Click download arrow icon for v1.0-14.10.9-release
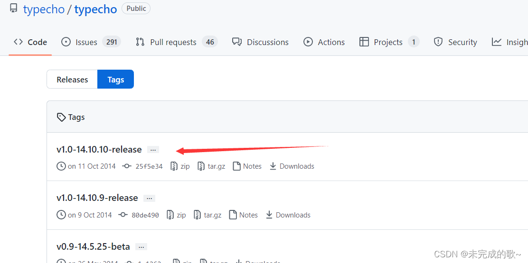 pyautogui.click(x=269, y=215)
